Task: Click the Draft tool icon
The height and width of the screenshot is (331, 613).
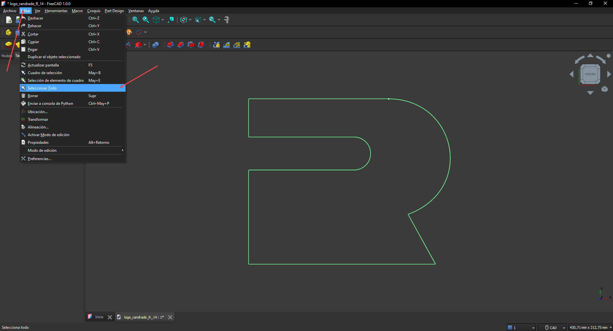Action: (x=191, y=45)
